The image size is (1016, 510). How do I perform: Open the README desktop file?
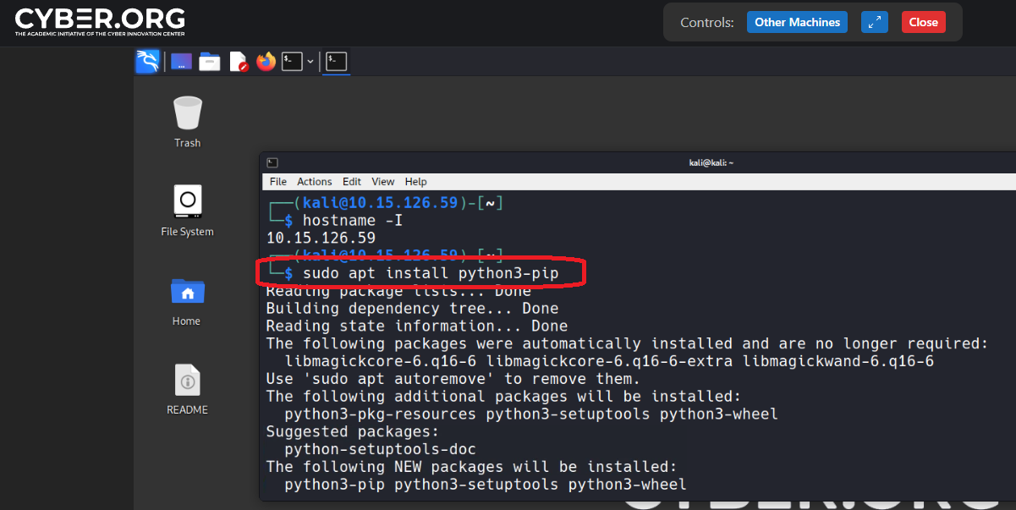click(187, 381)
